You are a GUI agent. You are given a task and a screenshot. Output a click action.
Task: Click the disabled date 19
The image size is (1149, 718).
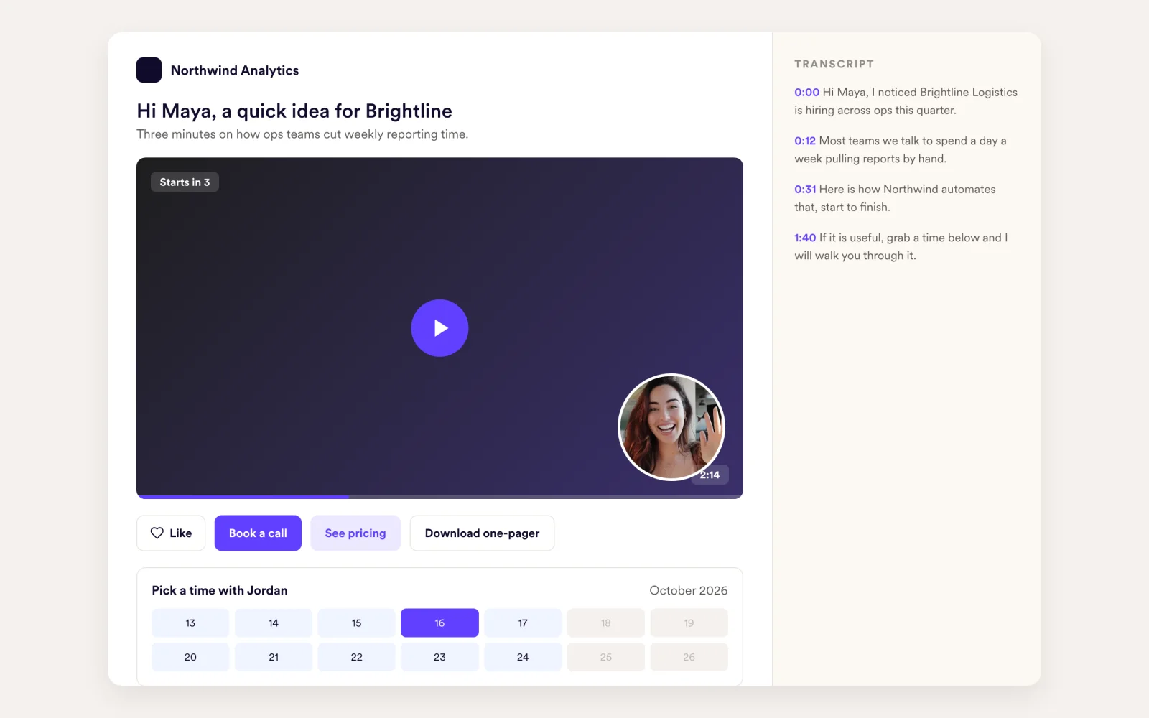689,623
